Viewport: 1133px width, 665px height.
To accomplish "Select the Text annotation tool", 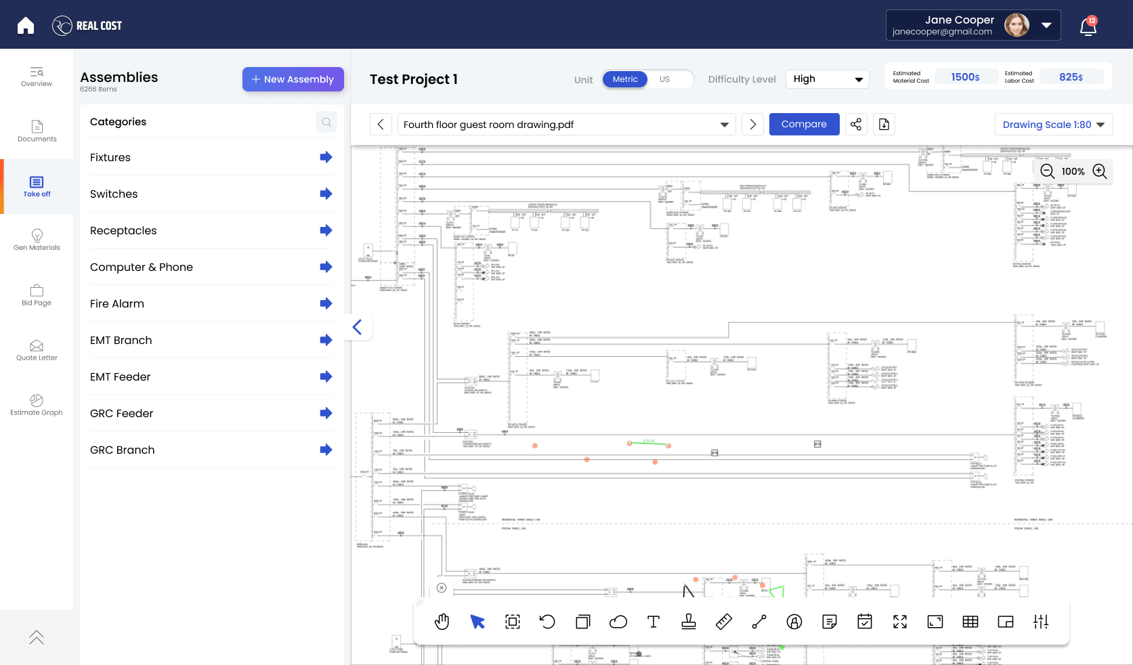I will tap(653, 622).
